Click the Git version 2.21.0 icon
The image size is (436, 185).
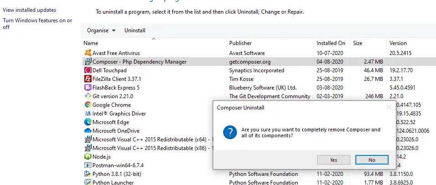(x=87, y=96)
